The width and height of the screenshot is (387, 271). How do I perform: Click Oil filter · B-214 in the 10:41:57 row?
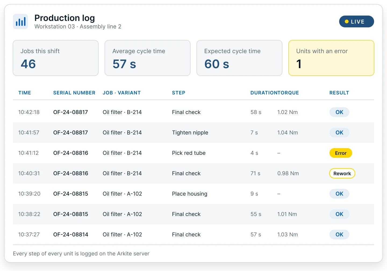122,133
